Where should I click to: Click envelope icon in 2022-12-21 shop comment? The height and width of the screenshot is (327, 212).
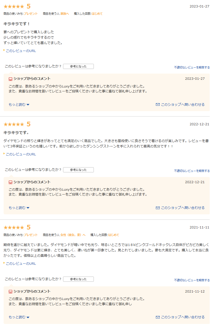click(158, 208)
